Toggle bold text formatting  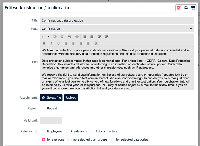pos(44,43)
